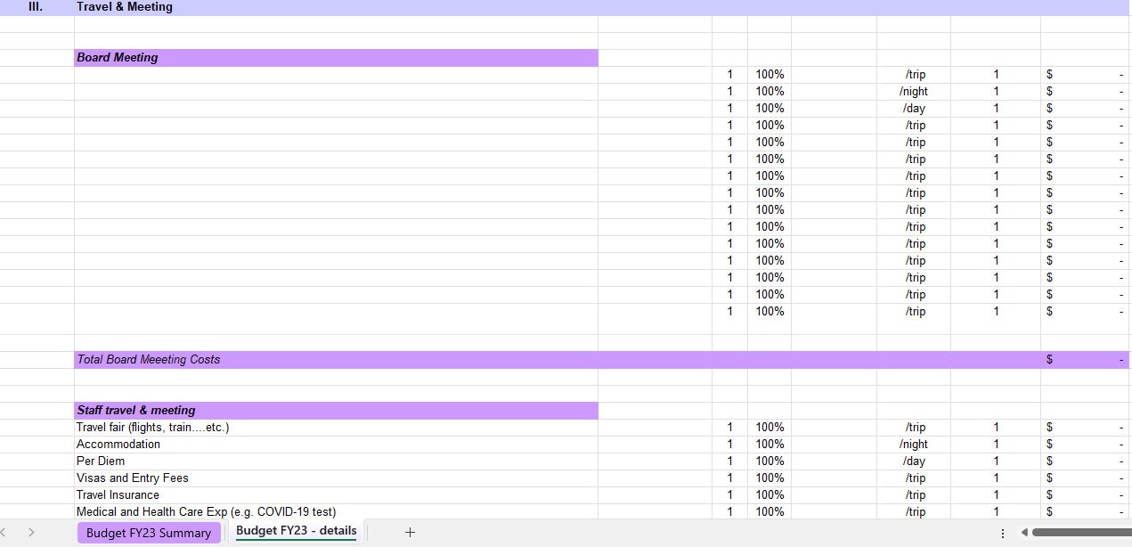
Task: Add a new sheet with the plus button
Action: pyautogui.click(x=410, y=532)
